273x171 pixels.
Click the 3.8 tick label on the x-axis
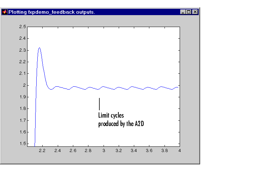click(x=164, y=151)
